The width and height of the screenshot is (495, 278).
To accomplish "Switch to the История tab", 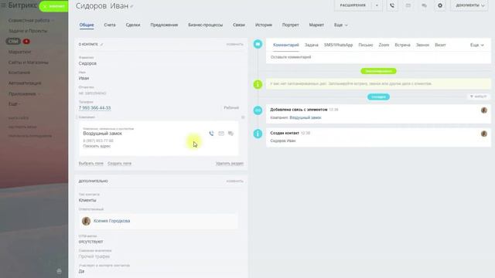I will (264, 25).
